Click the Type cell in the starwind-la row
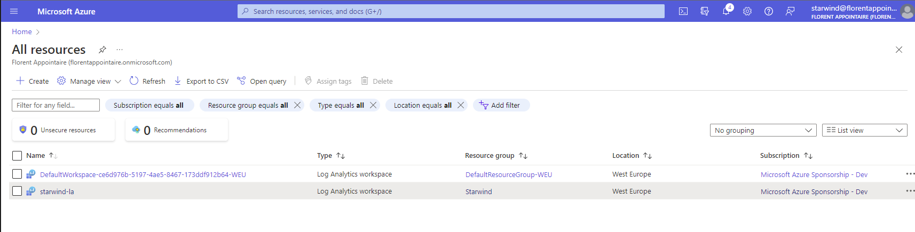This screenshot has width=915, height=232. (354, 191)
